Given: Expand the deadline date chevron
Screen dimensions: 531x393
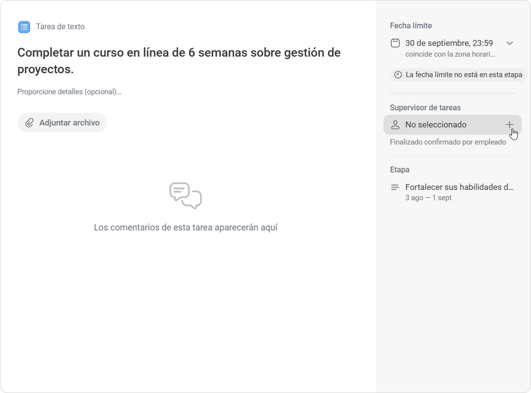Looking at the screenshot, I should point(510,43).
